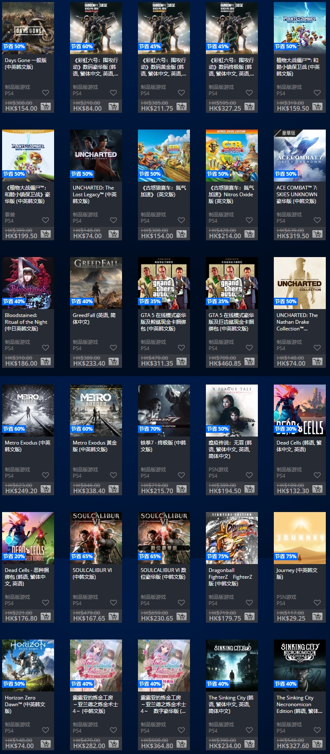Add SOULCALIBUR VI digital deluxe to cart

[x=182, y=616]
